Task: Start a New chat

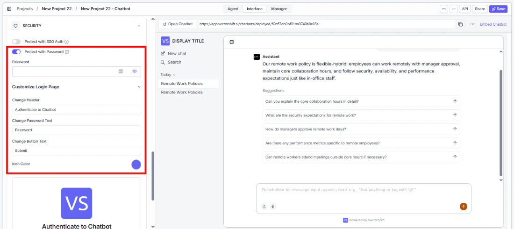Action: pyautogui.click(x=173, y=53)
